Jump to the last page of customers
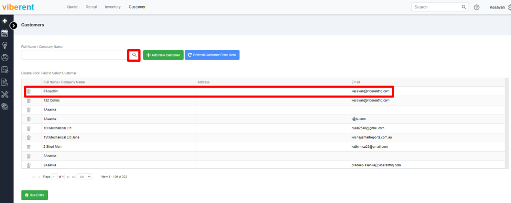The height and width of the screenshot is (203, 511). tap(73, 177)
